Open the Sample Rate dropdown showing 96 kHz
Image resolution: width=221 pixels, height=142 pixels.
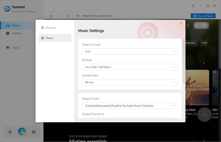point(130,82)
